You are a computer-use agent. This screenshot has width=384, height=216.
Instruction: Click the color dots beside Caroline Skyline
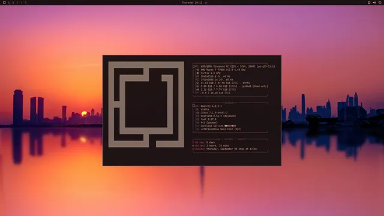[x=230, y=126]
